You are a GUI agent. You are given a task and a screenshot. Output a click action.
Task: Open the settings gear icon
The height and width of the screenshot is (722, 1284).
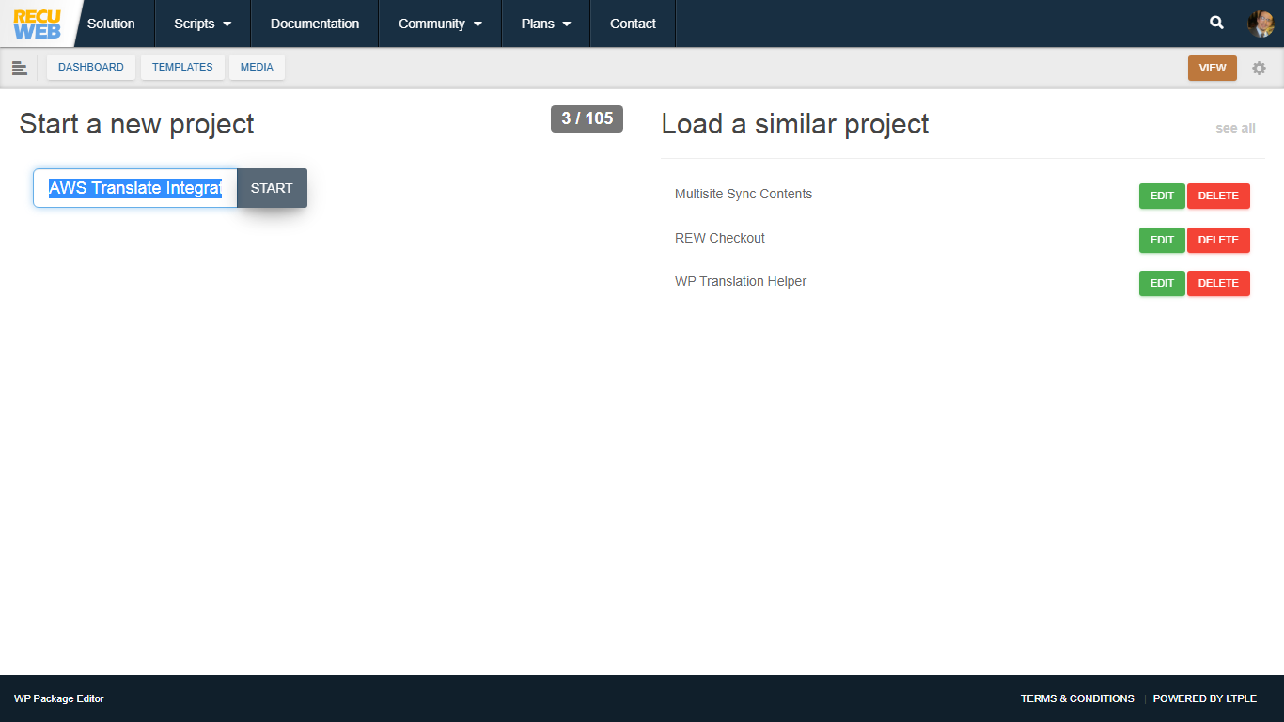pos(1259,68)
